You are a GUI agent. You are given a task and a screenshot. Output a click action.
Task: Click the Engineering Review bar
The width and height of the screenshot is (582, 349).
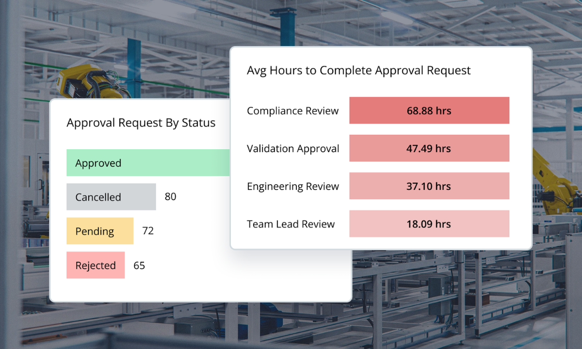tap(429, 186)
